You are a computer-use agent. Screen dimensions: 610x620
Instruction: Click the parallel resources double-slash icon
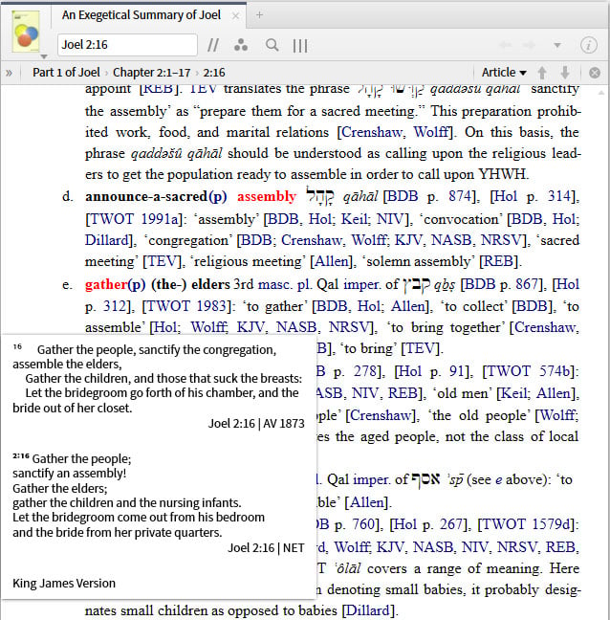coord(213,45)
